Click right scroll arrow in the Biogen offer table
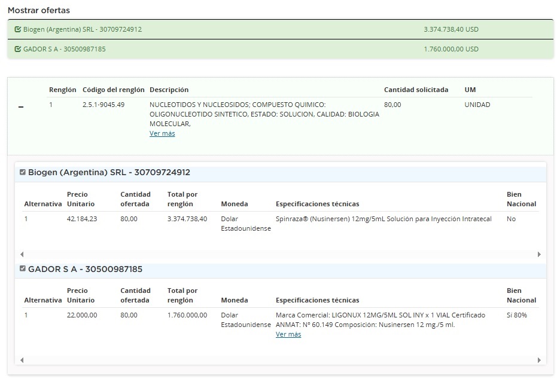 (538, 254)
